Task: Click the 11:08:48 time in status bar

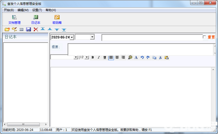Action: (x=46, y=130)
